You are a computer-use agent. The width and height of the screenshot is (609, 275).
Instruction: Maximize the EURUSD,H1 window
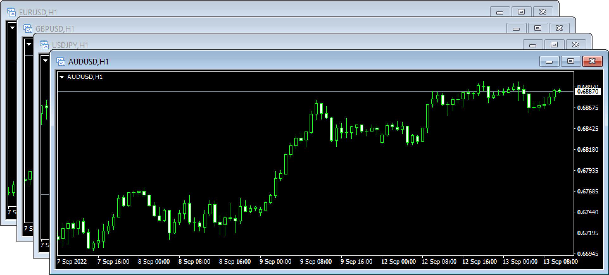point(521,12)
